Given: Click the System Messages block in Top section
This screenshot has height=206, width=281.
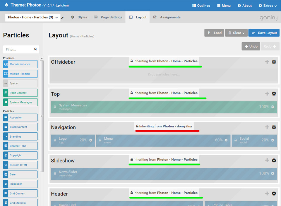Looking at the screenshot, I should [x=164, y=107].
